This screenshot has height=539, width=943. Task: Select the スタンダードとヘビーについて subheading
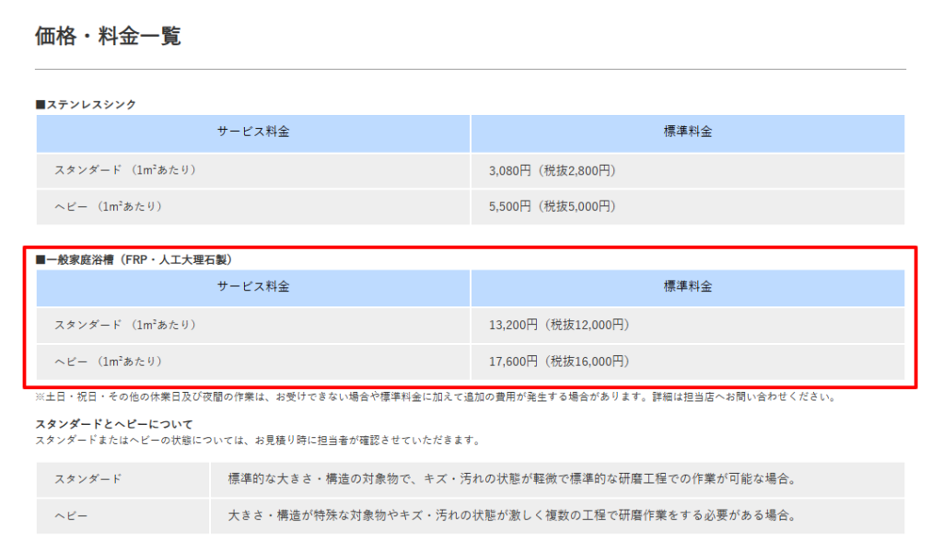click(x=114, y=424)
